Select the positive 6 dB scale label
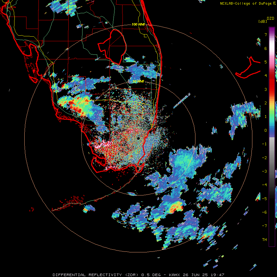Viewport: 277px width, 277px height. (266, 48)
